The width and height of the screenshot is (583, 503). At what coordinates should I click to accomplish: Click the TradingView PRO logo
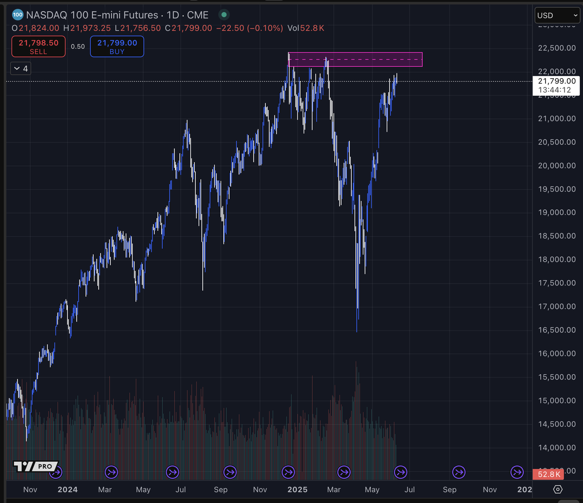point(35,467)
